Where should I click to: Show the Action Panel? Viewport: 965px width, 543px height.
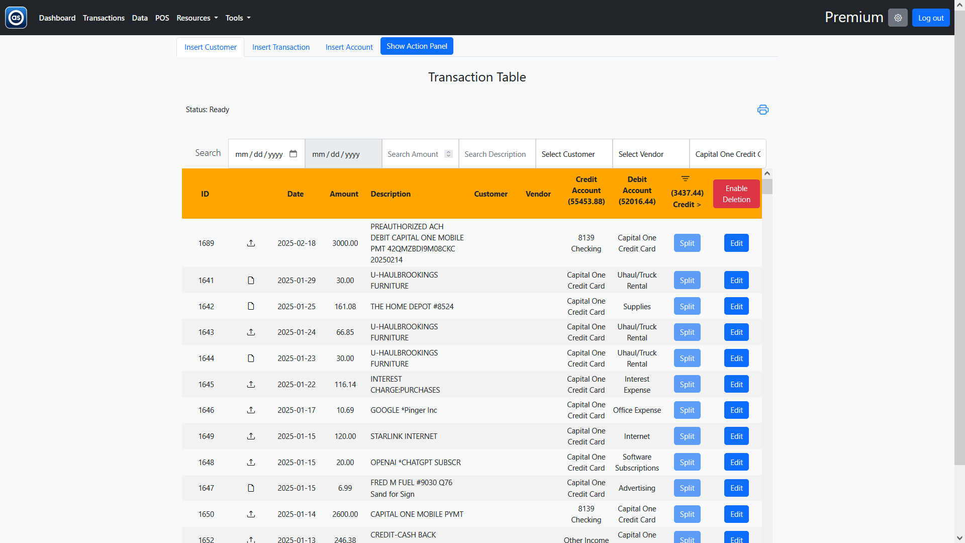tap(417, 46)
